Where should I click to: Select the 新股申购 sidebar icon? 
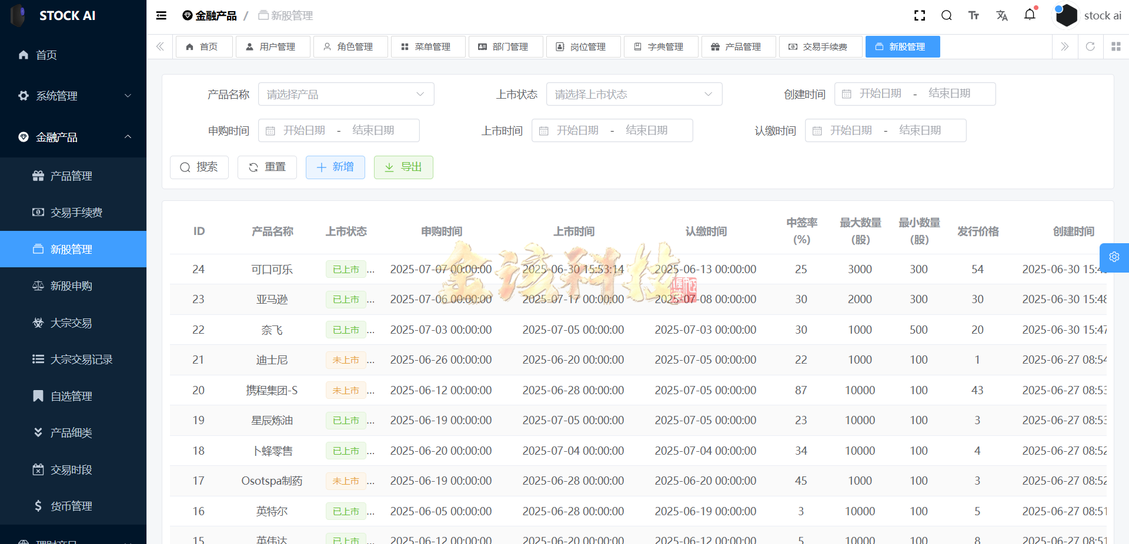(x=38, y=286)
